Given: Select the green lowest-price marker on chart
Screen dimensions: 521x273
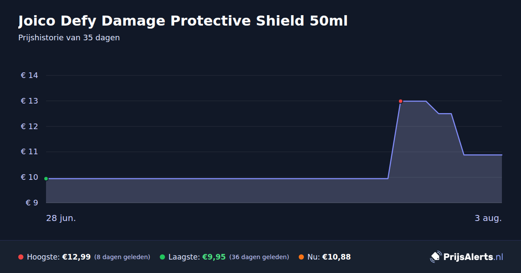Looking at the screenshot, I should (46, 179).
